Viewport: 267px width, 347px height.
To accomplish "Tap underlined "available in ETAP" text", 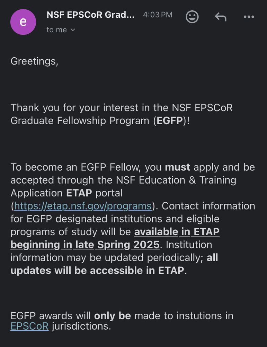I will [177, 232].
